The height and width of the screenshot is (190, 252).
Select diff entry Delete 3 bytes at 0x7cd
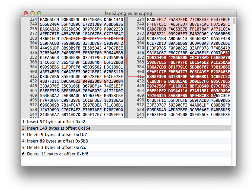[x=126, y=148]
